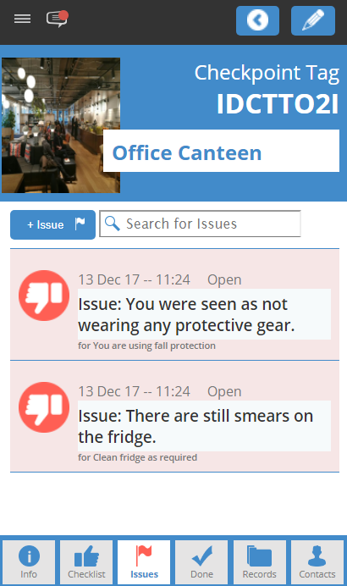Image resolution: width=347 pixels, height=586 pixels.
Task: Open the Contacts tab
Action: (317, 562)
